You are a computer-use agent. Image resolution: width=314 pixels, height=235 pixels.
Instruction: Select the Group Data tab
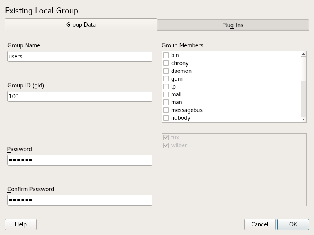pos(81,25)
